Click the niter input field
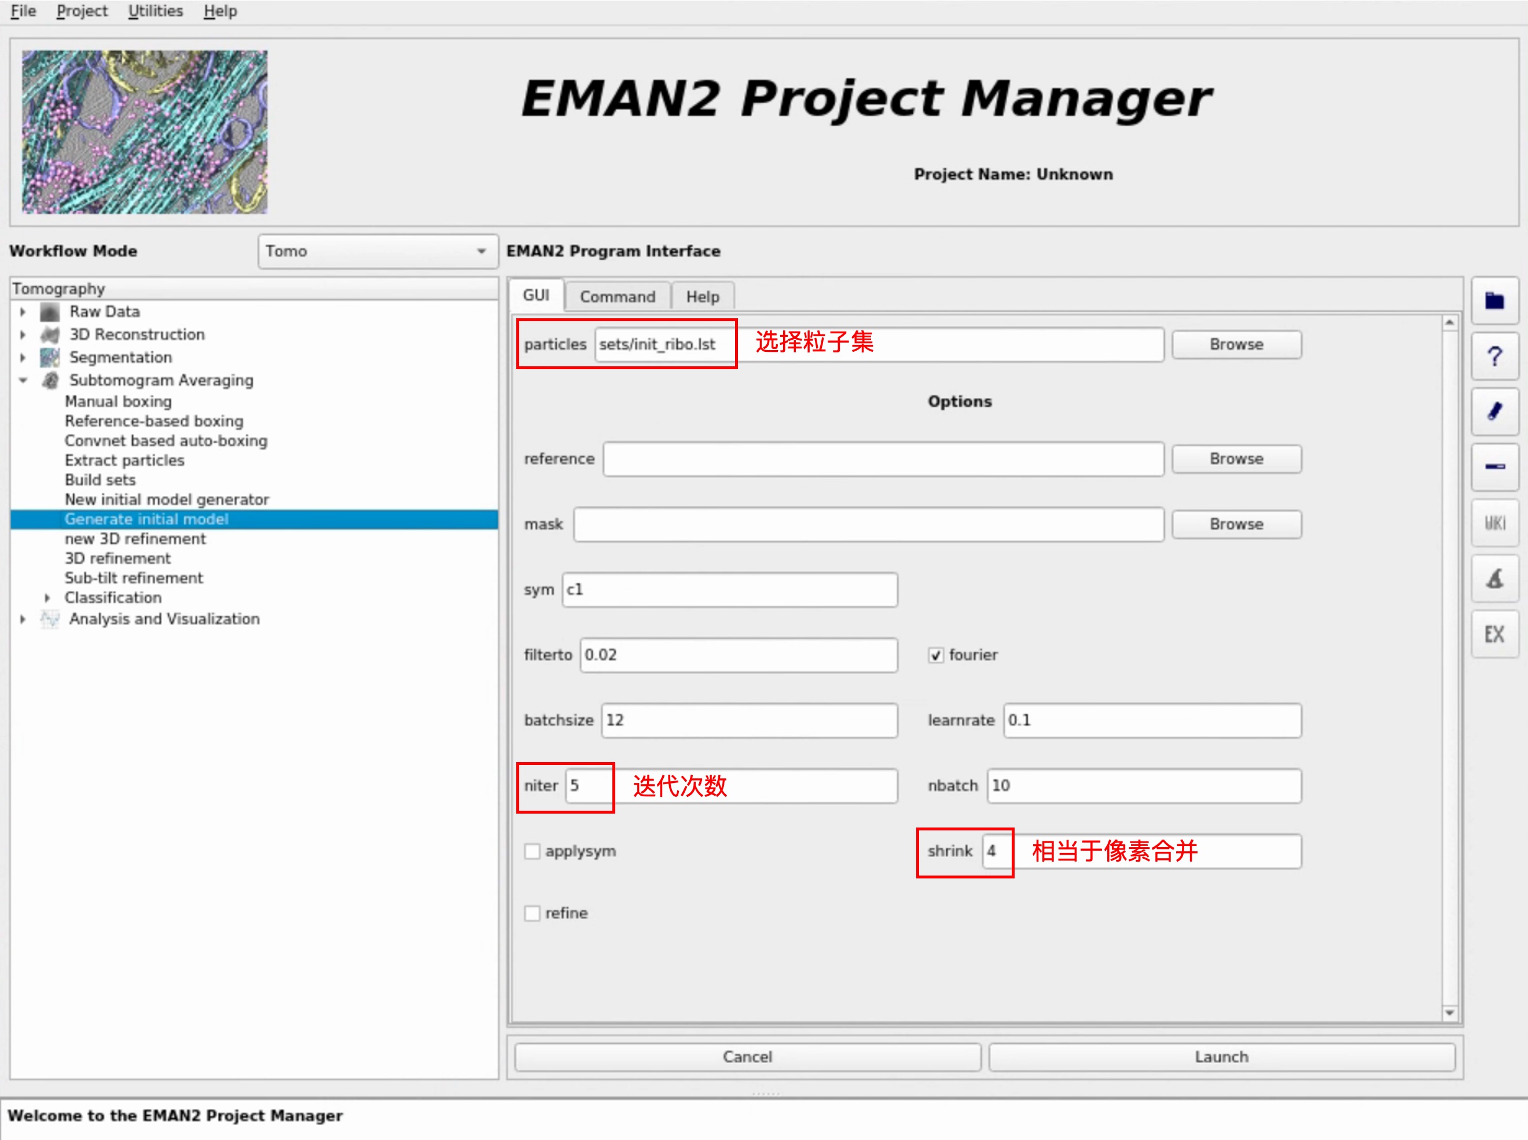The width and height of the screenshot is (1528, 1140). pyautogui.click(x=732, y=786)
